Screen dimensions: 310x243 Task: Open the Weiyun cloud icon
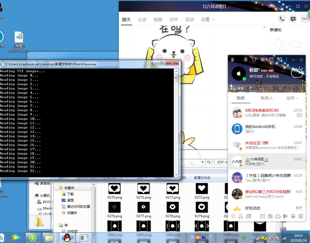(278, 216)
